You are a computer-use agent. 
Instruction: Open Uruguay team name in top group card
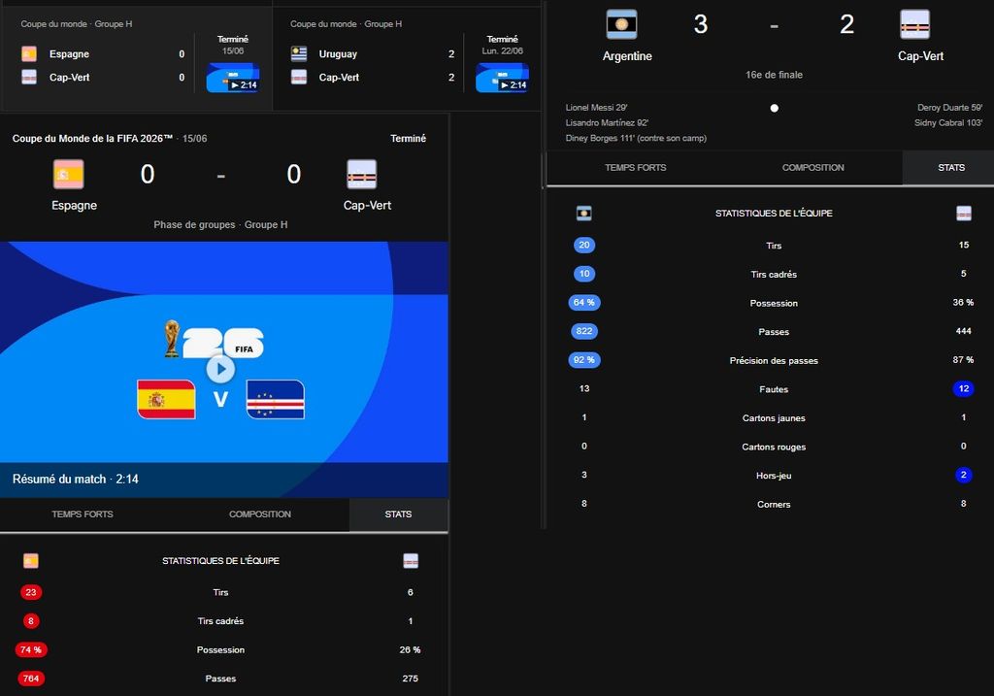[x=338, y=54]
